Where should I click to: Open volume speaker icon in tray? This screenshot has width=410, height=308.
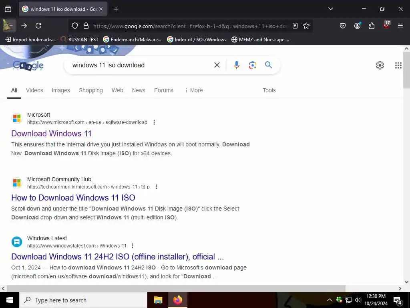click(x=358, y=300)
